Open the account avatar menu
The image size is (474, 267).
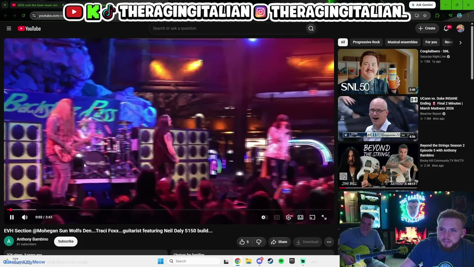point(460,29)
